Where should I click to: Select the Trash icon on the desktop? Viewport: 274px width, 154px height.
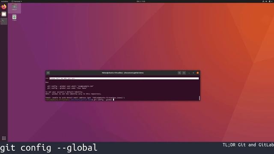click(14, 18)
